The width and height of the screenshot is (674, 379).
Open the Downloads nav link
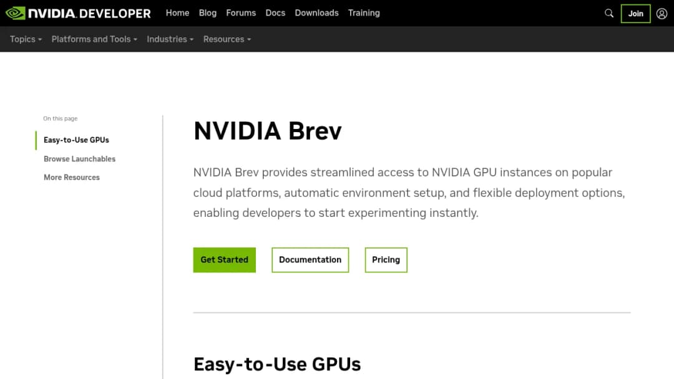316,13
